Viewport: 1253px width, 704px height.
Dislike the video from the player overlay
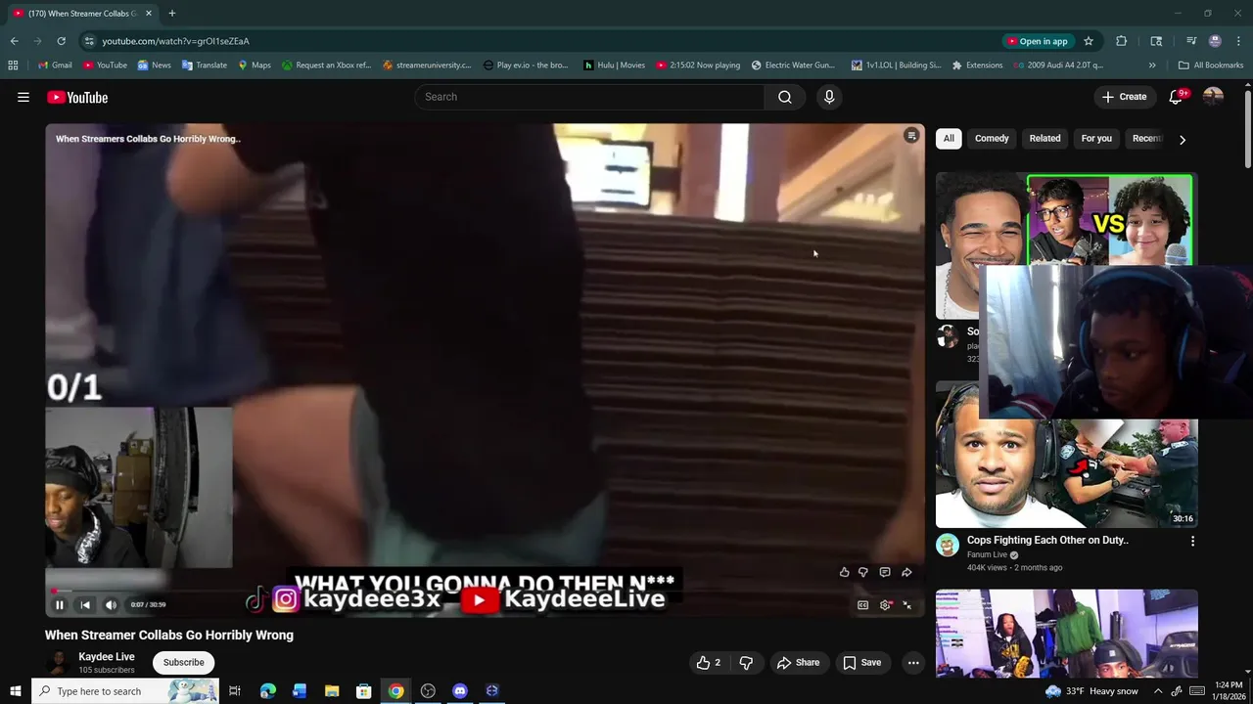[x=863, y=572]
